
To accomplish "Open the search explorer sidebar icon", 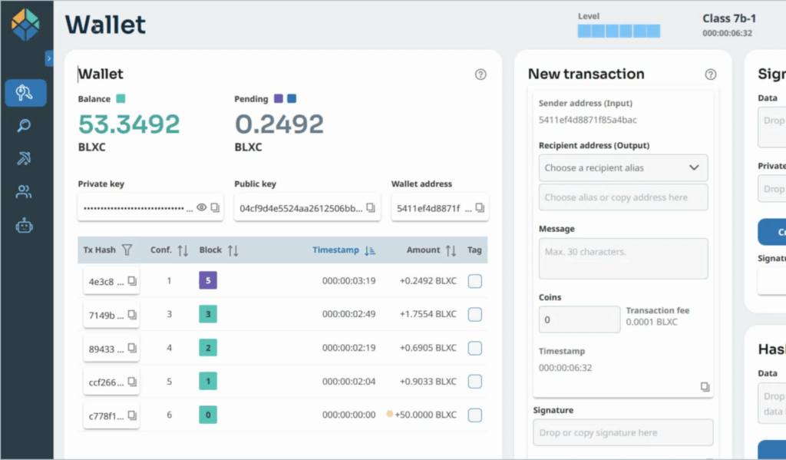I will click(25, 126).
